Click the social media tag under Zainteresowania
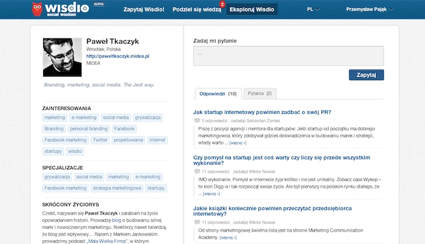Image resolution: width=425 pixels, height=244 pixels. pos(116,118)
